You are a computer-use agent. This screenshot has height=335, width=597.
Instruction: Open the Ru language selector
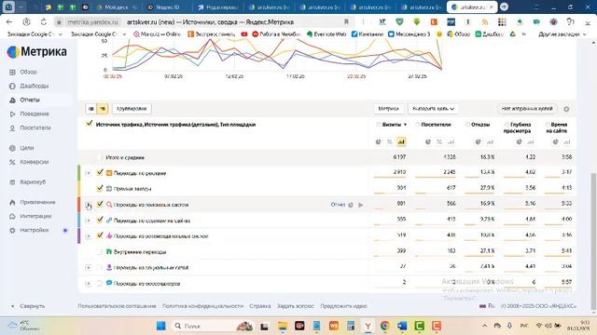(x=487, y=306)
